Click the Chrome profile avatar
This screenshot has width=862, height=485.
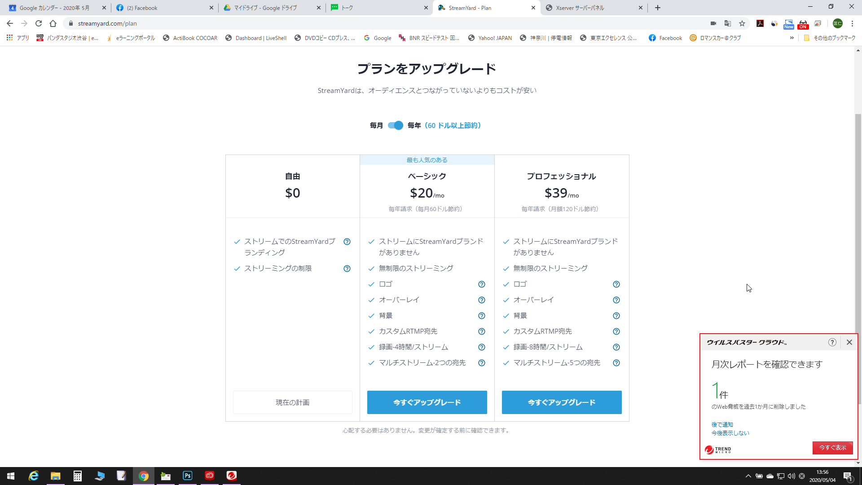coord(838,23)
